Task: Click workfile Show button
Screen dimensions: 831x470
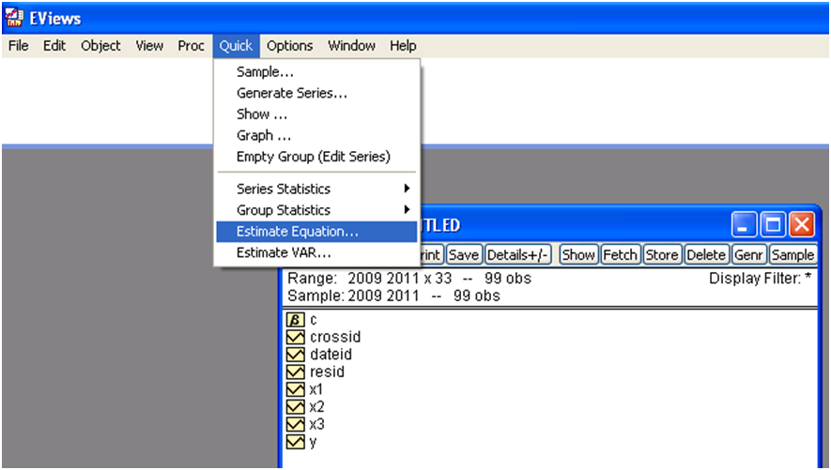Action: coord(578,255)
